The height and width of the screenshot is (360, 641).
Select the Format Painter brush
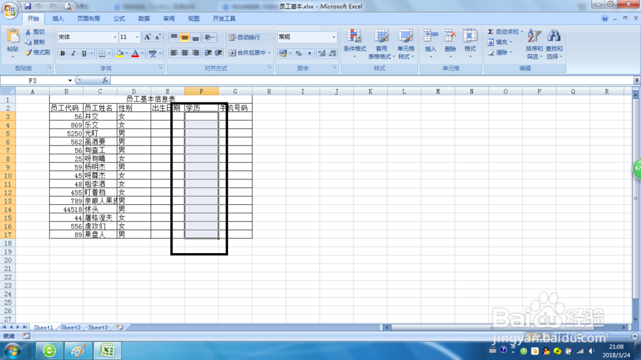(x=37, y=53)
